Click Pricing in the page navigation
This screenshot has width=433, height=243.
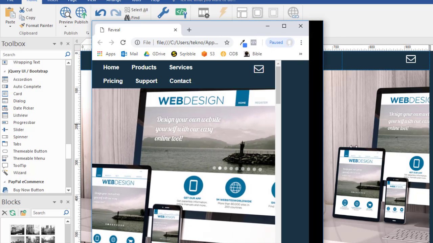point(113,81)
